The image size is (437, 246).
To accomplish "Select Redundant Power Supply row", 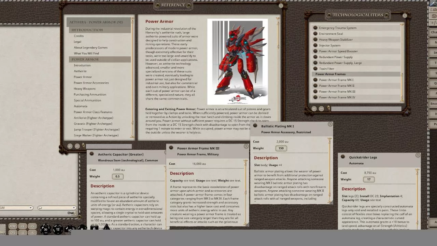I will point(356,57).
